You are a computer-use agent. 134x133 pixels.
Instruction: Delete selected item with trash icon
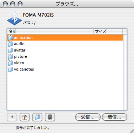(50, 117)
